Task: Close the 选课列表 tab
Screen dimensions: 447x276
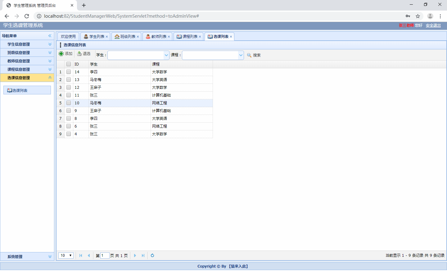Action: [231, 37]
